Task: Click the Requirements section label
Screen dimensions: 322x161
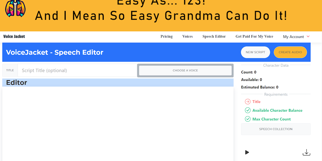Action: (276, 94)
